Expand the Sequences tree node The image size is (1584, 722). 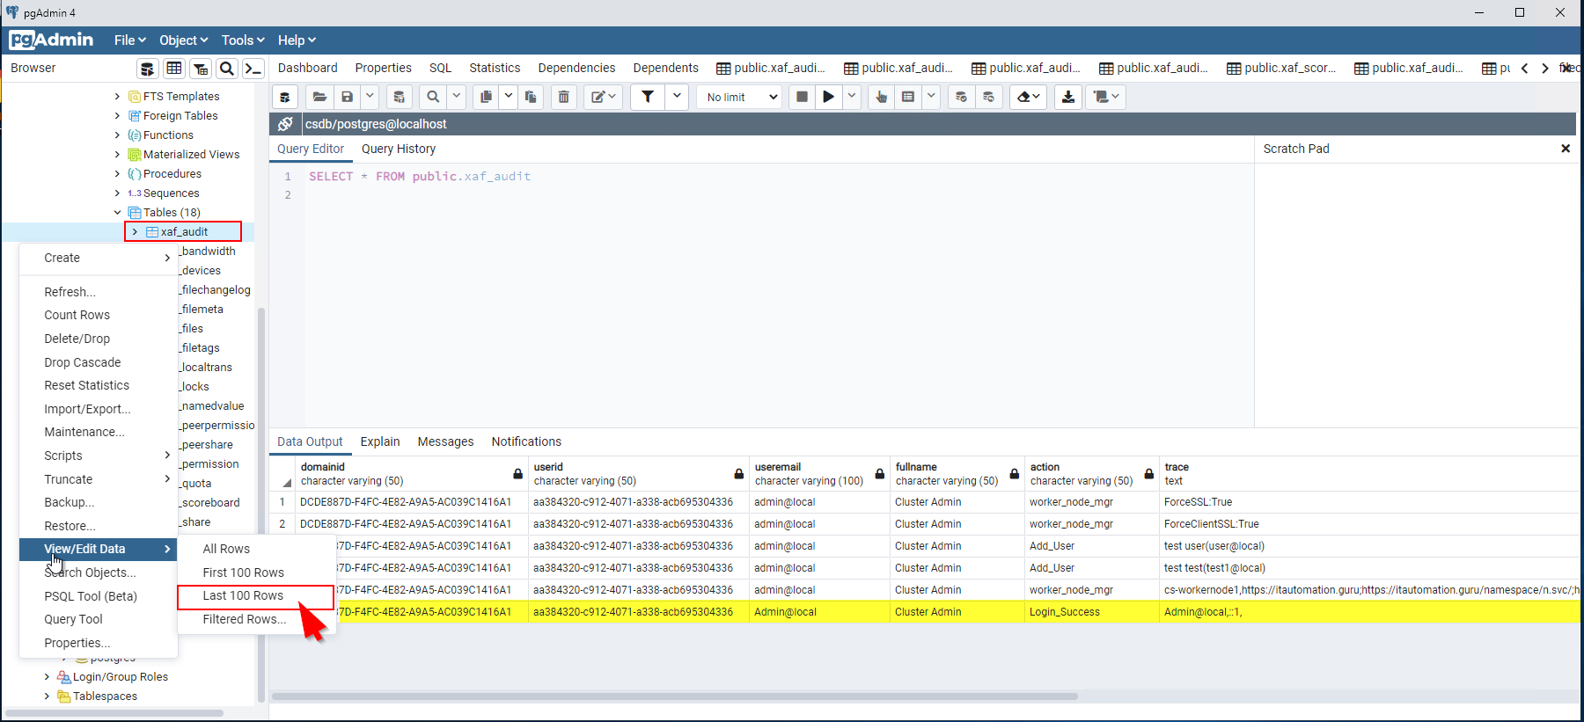click(118, 193)
